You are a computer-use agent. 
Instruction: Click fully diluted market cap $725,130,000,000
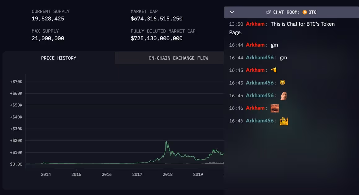157,38
